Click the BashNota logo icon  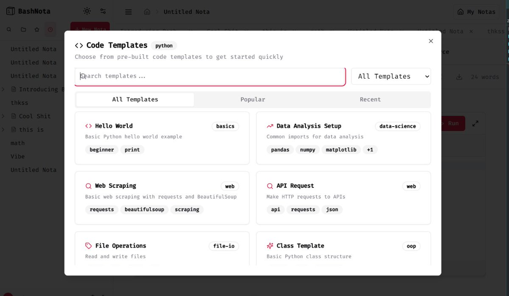coord(11,11)
